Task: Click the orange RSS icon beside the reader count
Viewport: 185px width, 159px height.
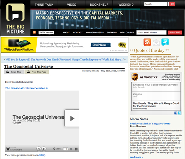Action: [35, 32]
